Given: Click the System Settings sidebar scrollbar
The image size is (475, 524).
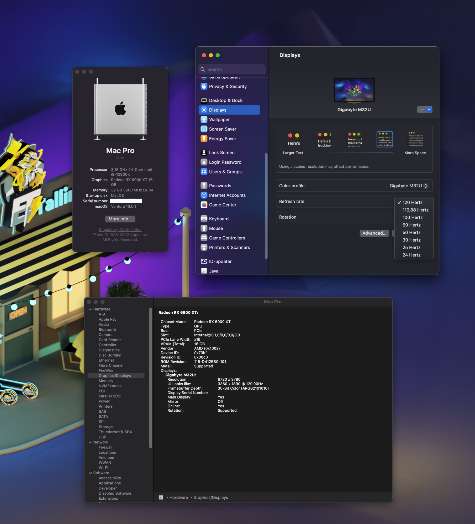Looking at the screenshot, I should (x=266, y=206).
